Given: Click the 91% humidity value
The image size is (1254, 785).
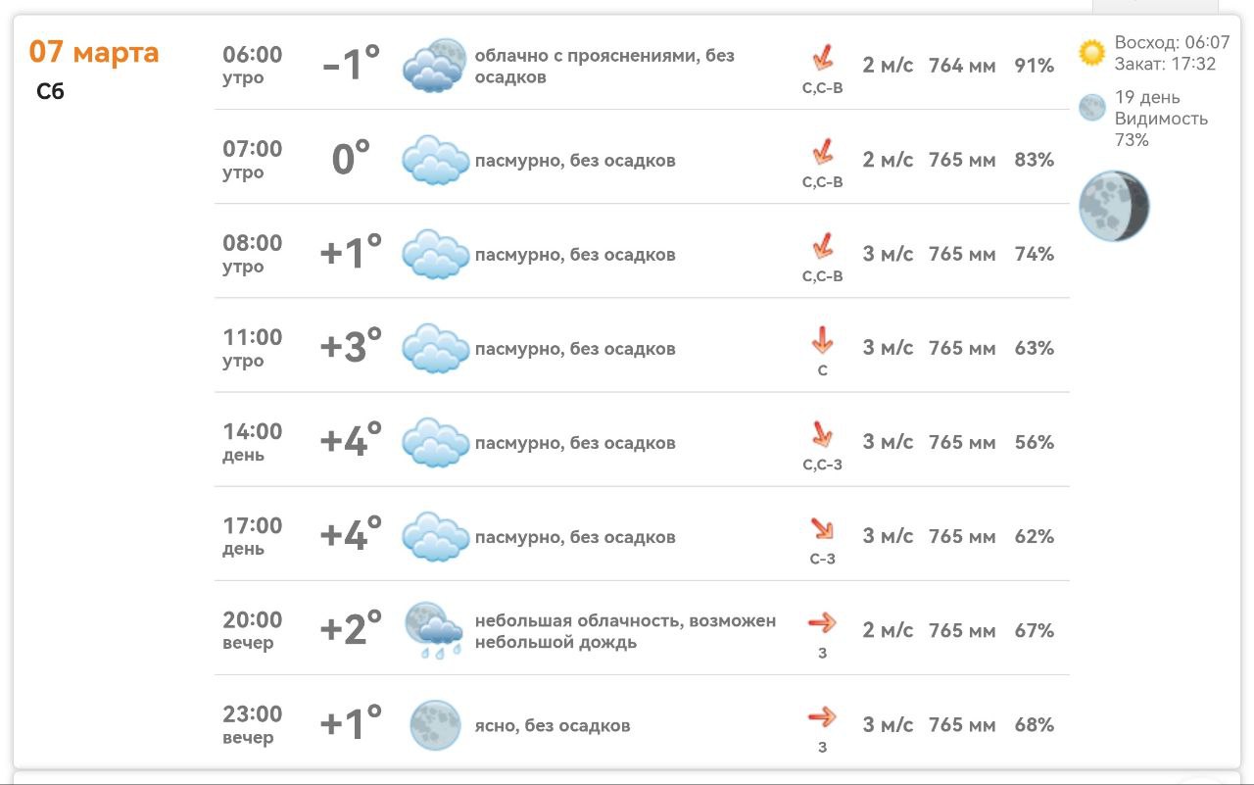Looking at the screenshot, I should click(1034, 66).
